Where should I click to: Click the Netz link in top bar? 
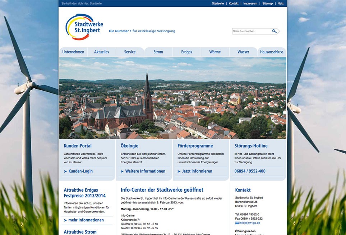pos(281,4)
